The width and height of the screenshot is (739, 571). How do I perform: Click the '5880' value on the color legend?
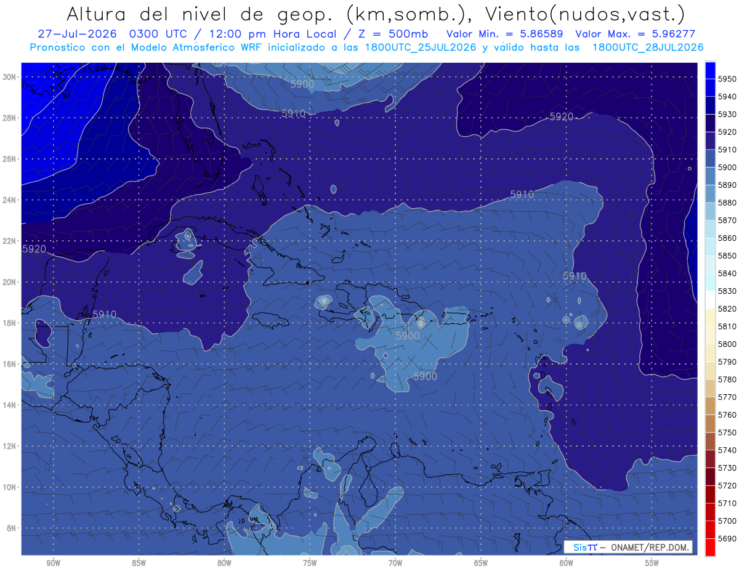pyautogui.click(x=727, y=203)
